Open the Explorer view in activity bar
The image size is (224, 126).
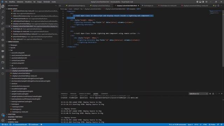(3, 6)
